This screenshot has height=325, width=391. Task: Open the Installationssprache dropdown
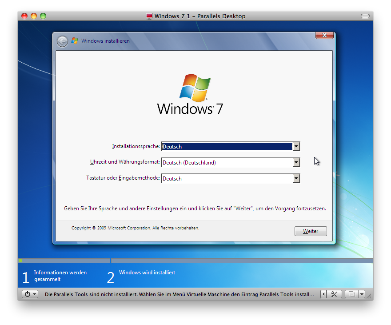(x=295, y=146)
